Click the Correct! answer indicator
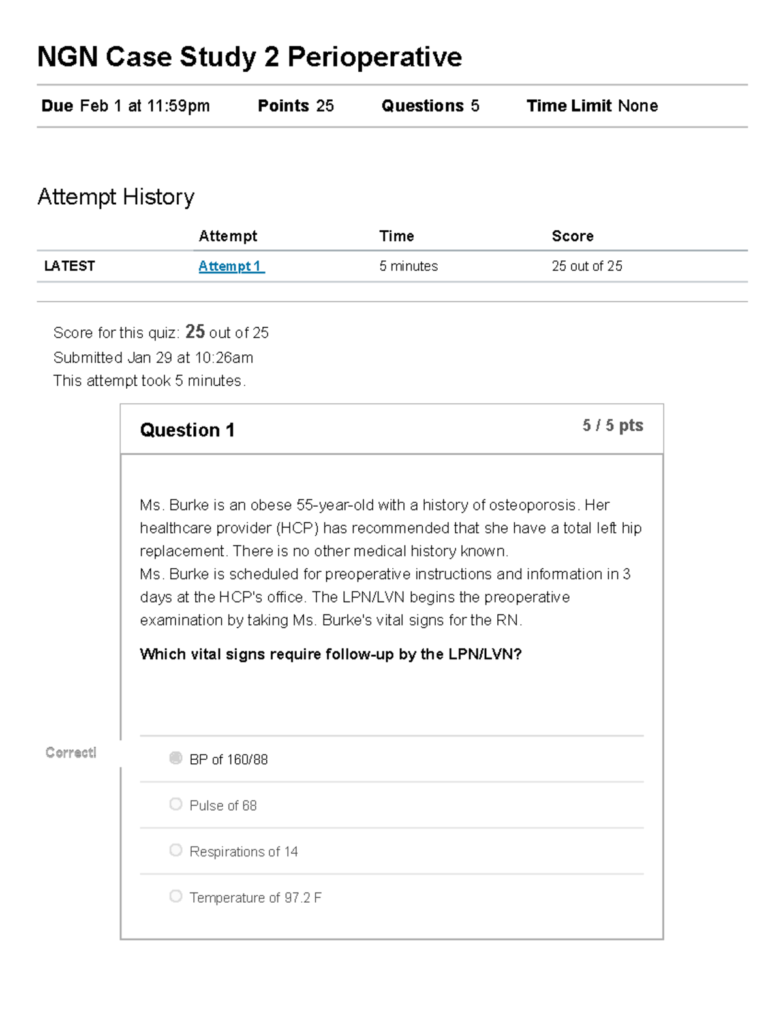The width and height of the screenshot is (783, 1013). pos(70,752)
